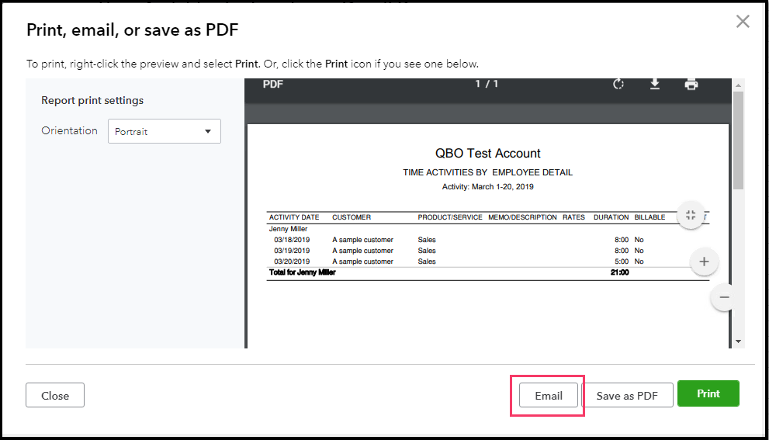Image resolution: width=769 pixels, height=440 pixels.
Task: Click the preview vertical scrollbar thumb
Action: pyautogui.click(x=738, y=140)
